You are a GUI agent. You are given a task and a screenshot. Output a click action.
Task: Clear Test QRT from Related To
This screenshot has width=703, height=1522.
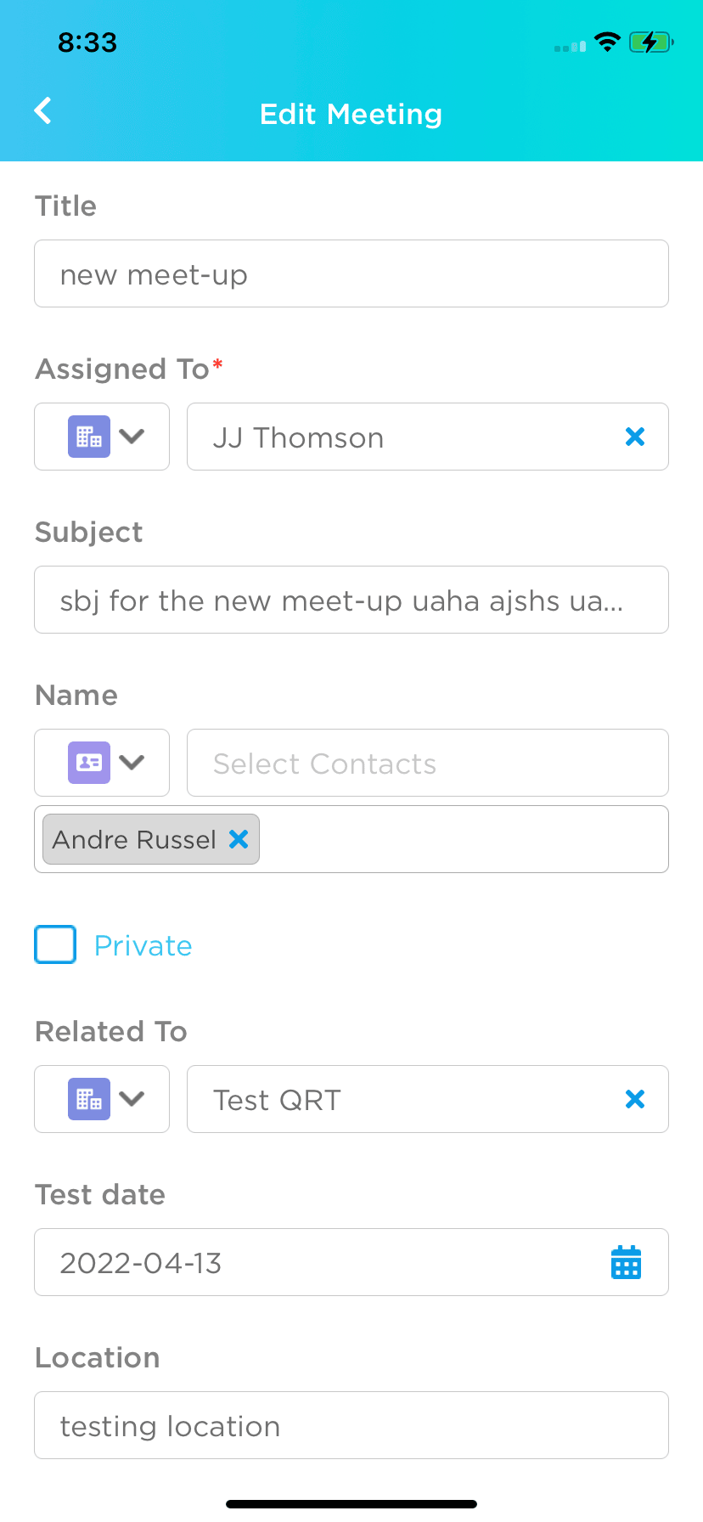(x=635, y=1099)
